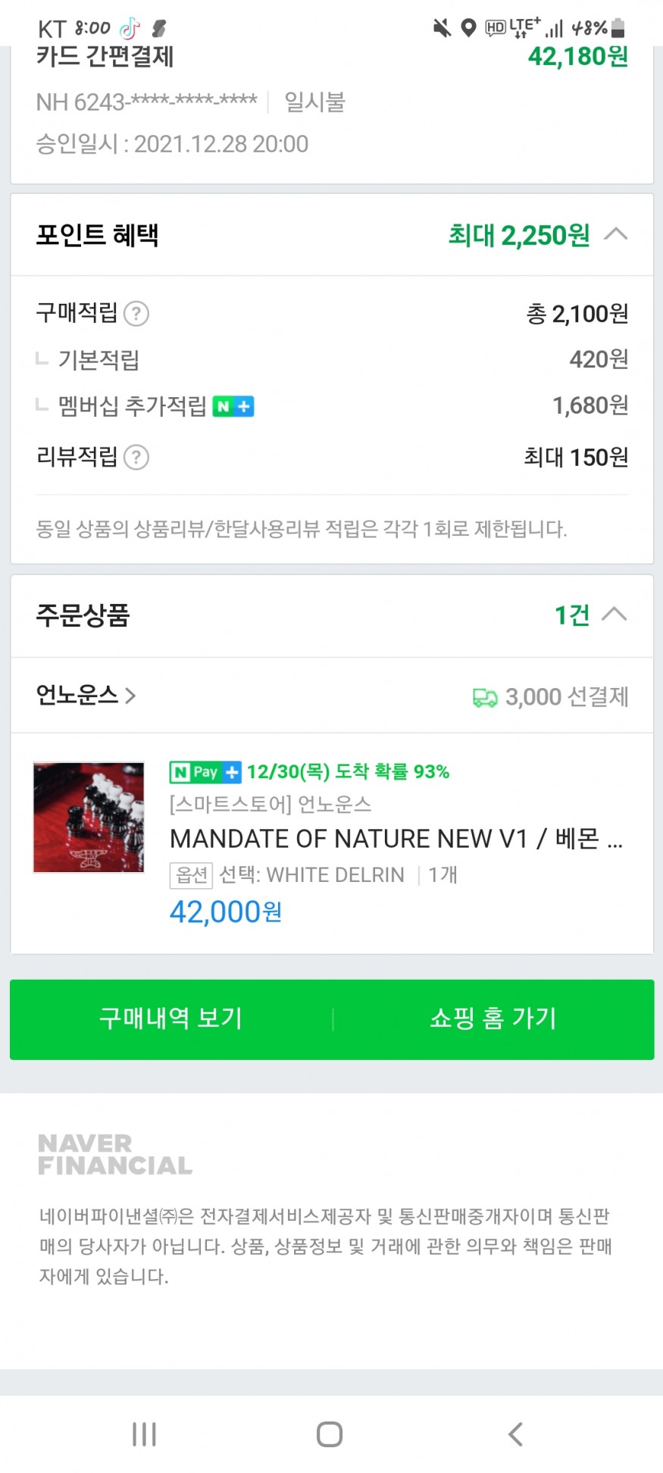Tap the 옵션 label for WHITE DELRIN
This screenshot has height=1473, width=663.
[191, 875]
